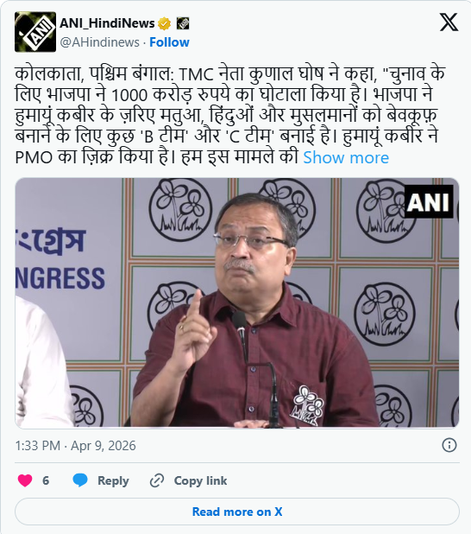Click the @AHindinews handle
The height and width of the screenshot is (534, 471).
point(100,42)
